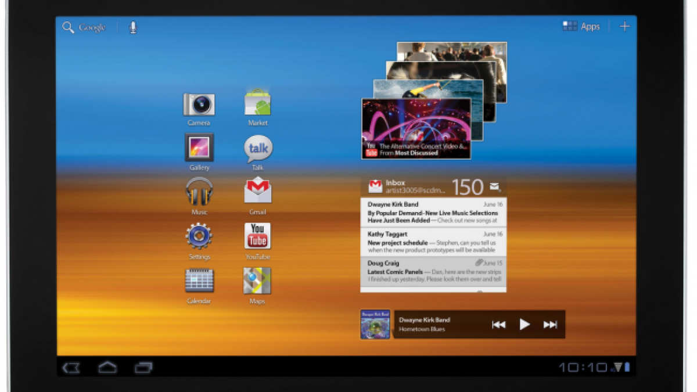697x392 pixels.
Task: Open the Gmail widget Inbox header
Action: pyautogui.click(x=433, y=186)
